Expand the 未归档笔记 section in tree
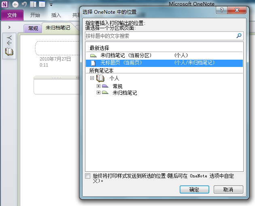Viewport: 255px width, 206px height. 98,93
